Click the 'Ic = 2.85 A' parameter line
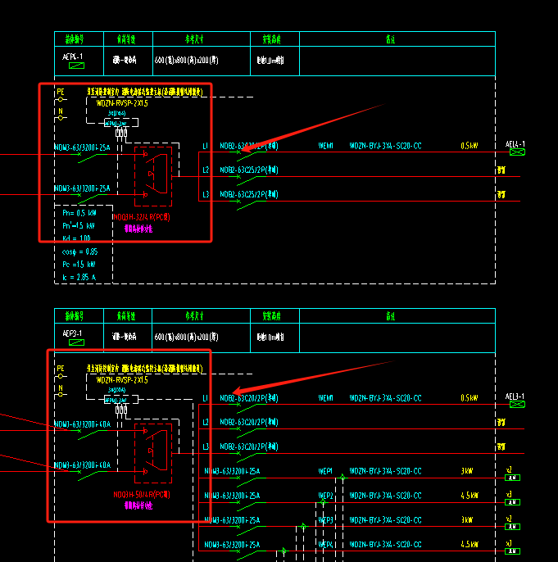Viewport: 558px width, 562px height. click(79, 277)
